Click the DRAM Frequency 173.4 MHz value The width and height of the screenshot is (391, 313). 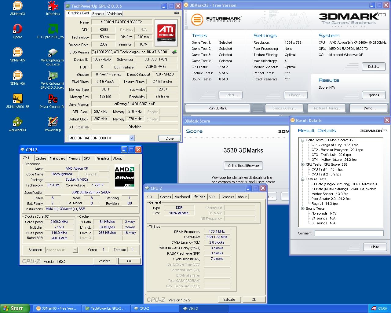click(217, 232)
